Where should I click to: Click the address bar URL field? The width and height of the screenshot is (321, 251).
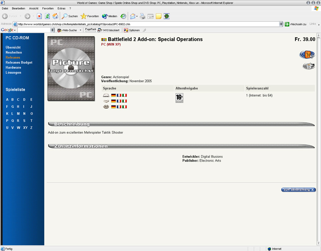point(146,24)
